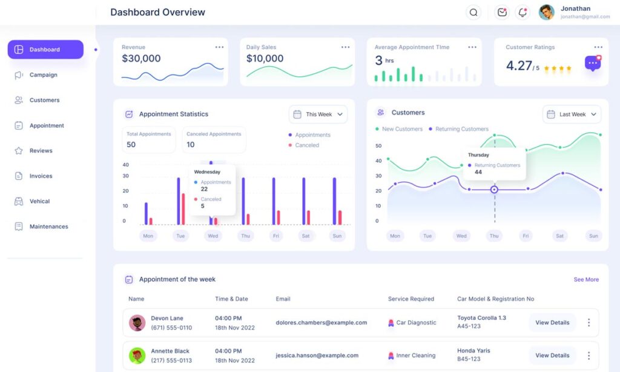The width and height of the screenshot is (620, 372).
Task: Open the Invoices sidebar item
Action: tap(41, 176)
